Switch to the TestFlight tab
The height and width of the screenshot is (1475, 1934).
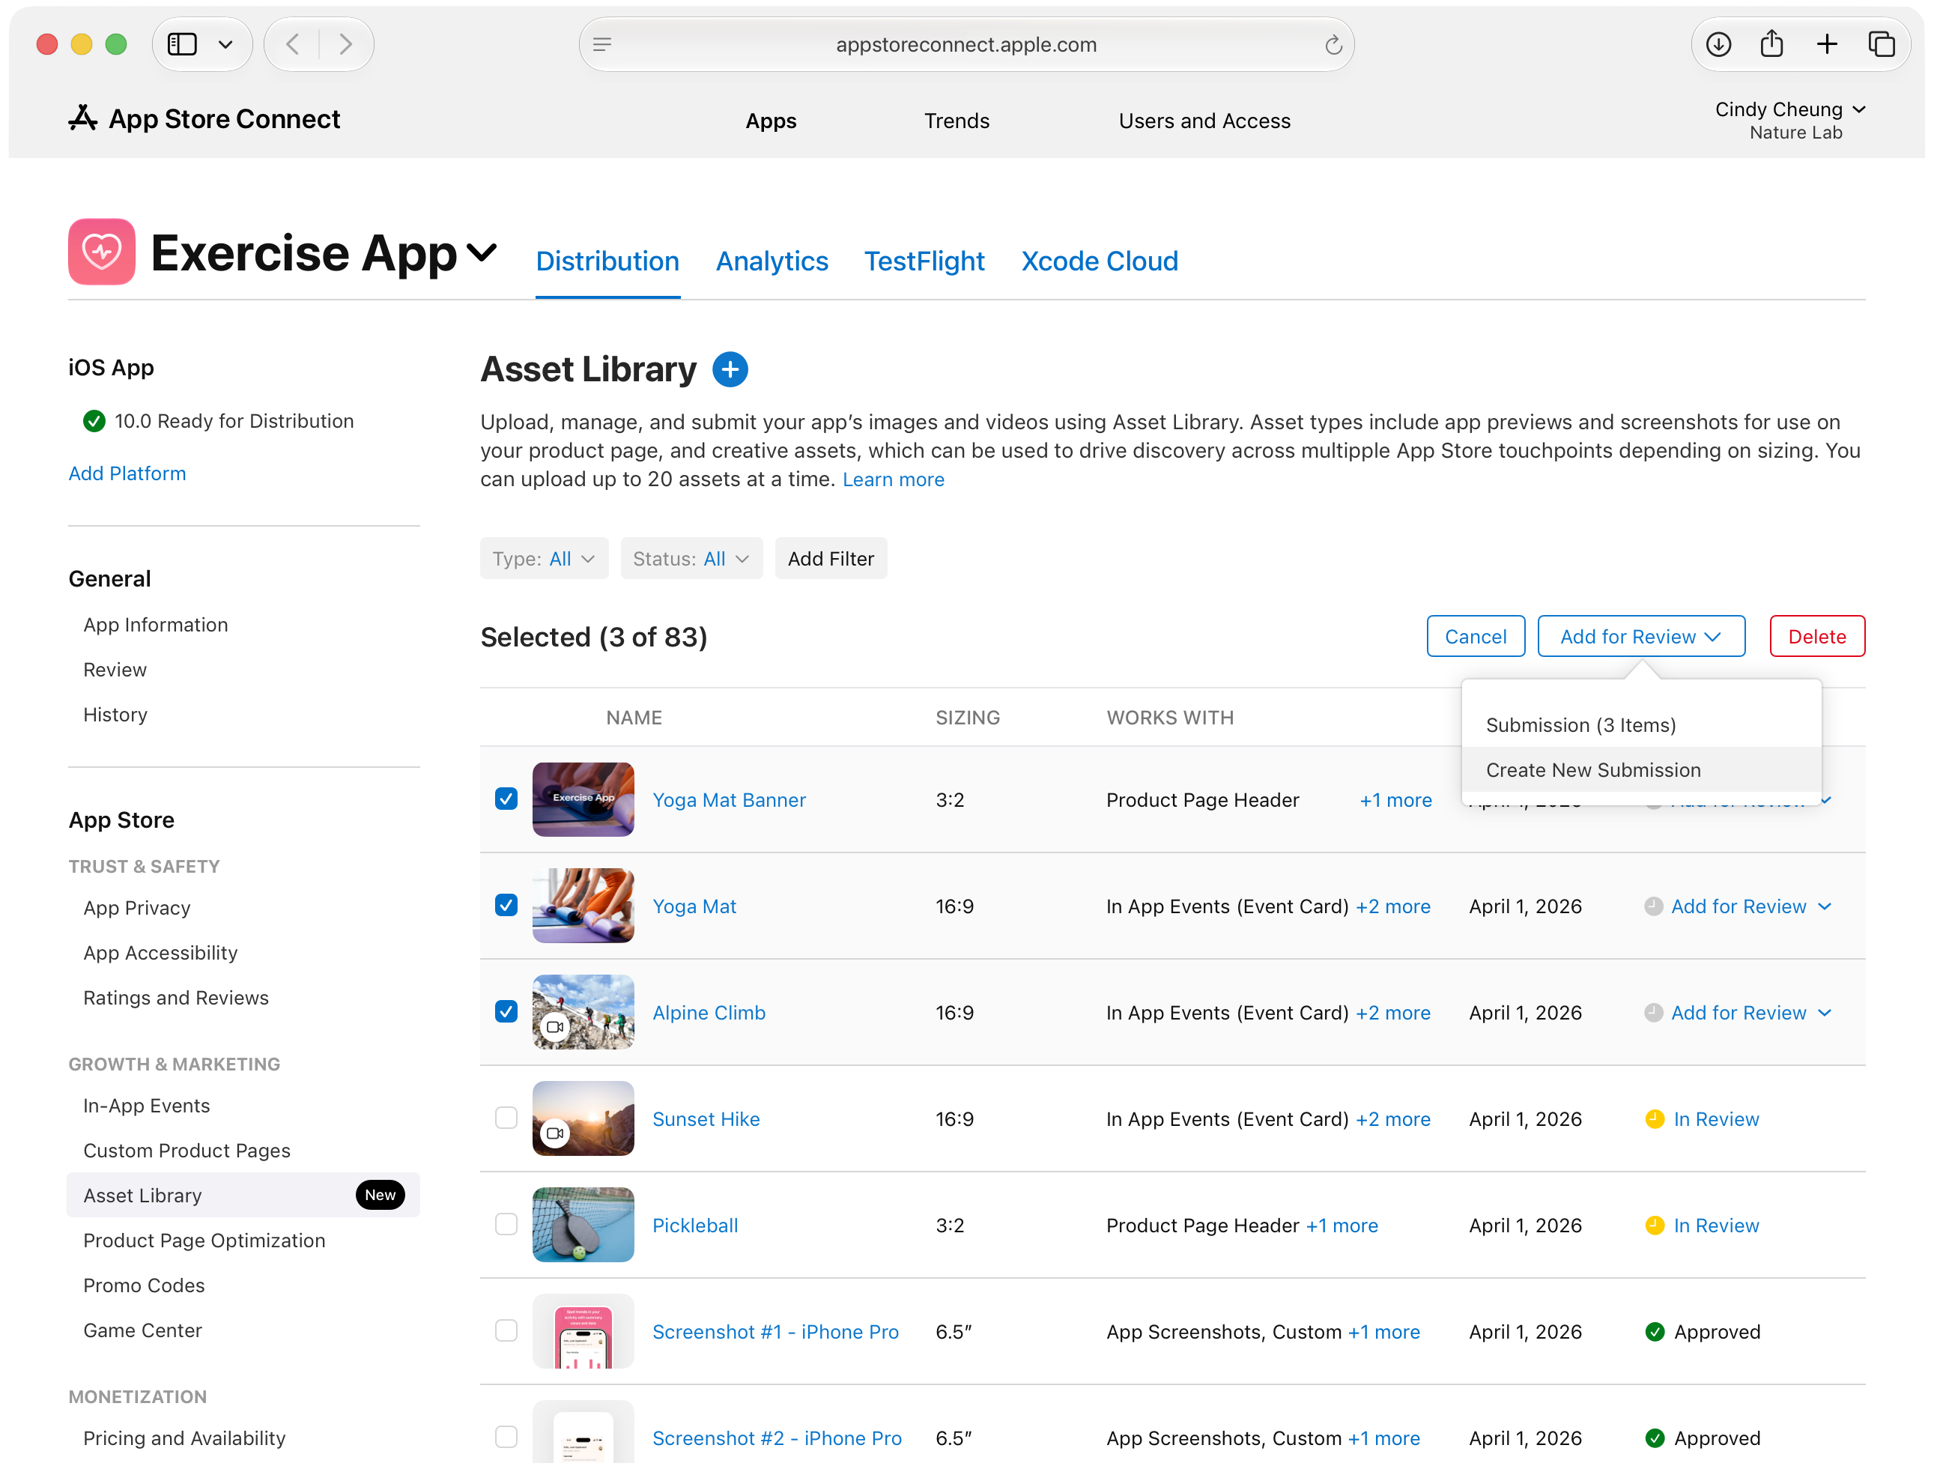click(924, 261)
